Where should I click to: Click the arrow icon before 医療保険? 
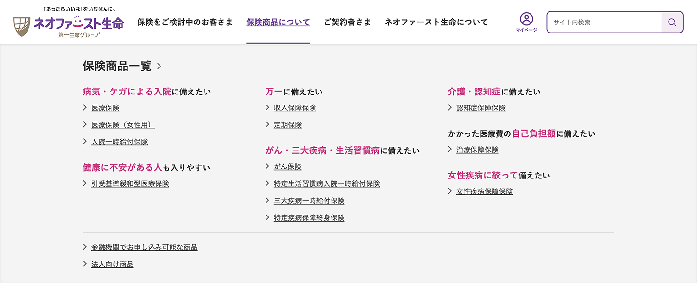point(85,108)
